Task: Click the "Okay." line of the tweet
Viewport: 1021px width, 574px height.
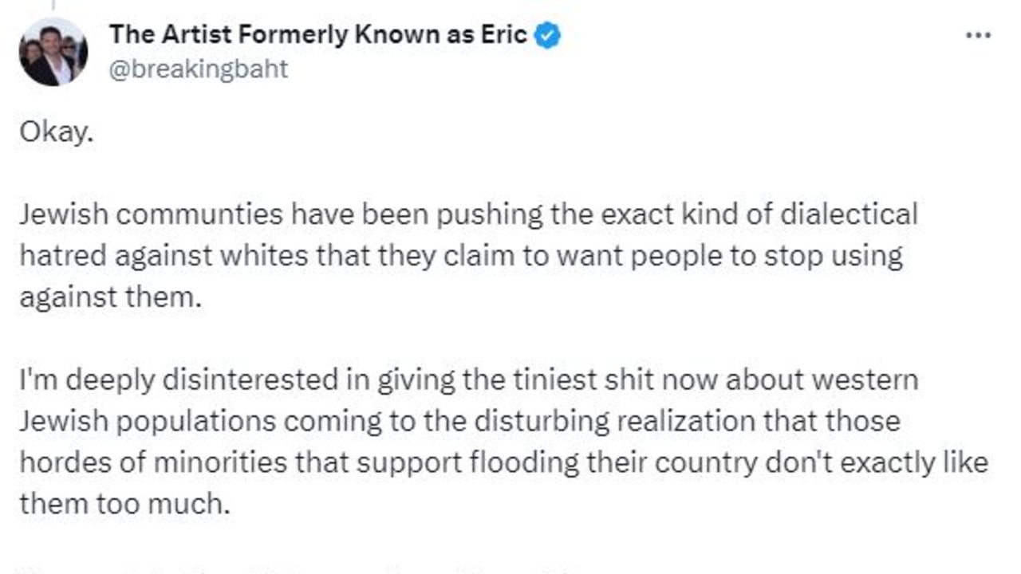Action: point(57,132)
